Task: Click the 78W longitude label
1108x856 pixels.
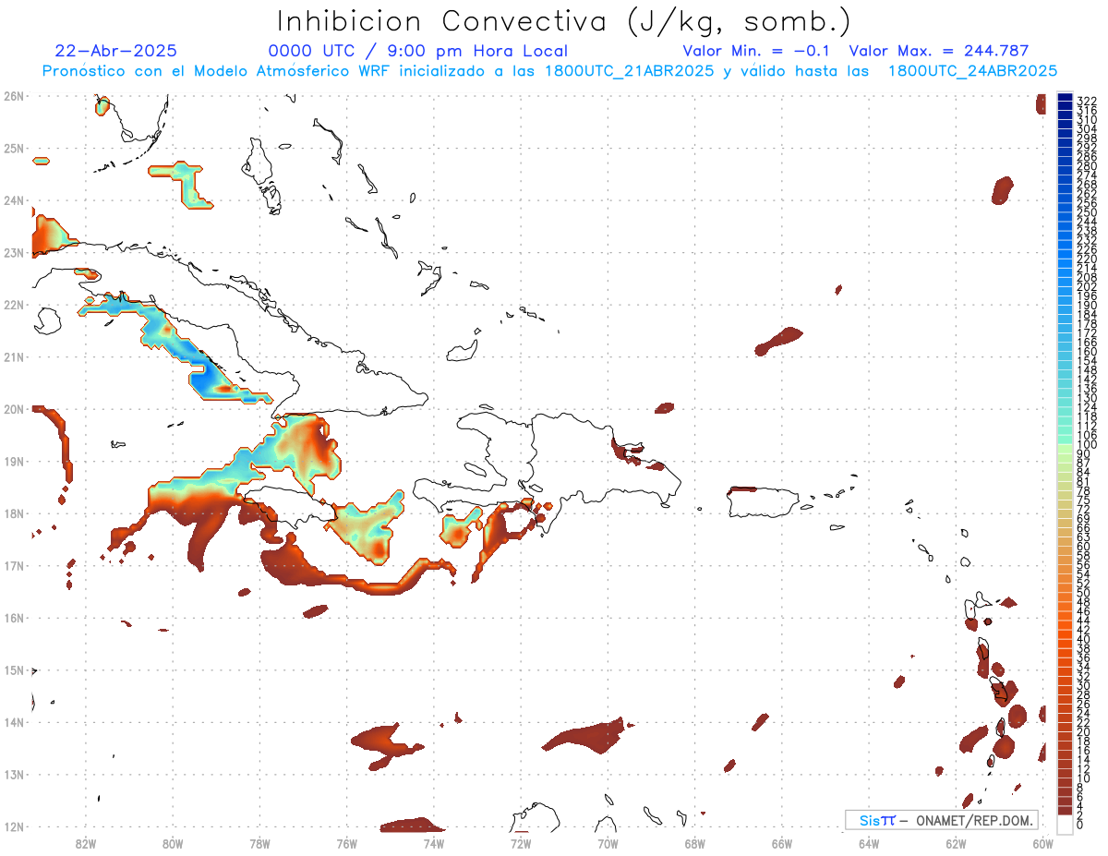Action: (259, 843)
